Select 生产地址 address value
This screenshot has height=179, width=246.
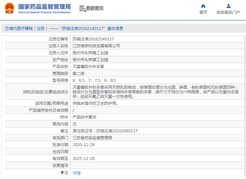90,60
